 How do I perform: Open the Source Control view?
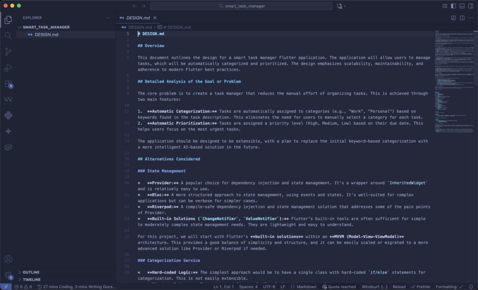pos(8,52)
